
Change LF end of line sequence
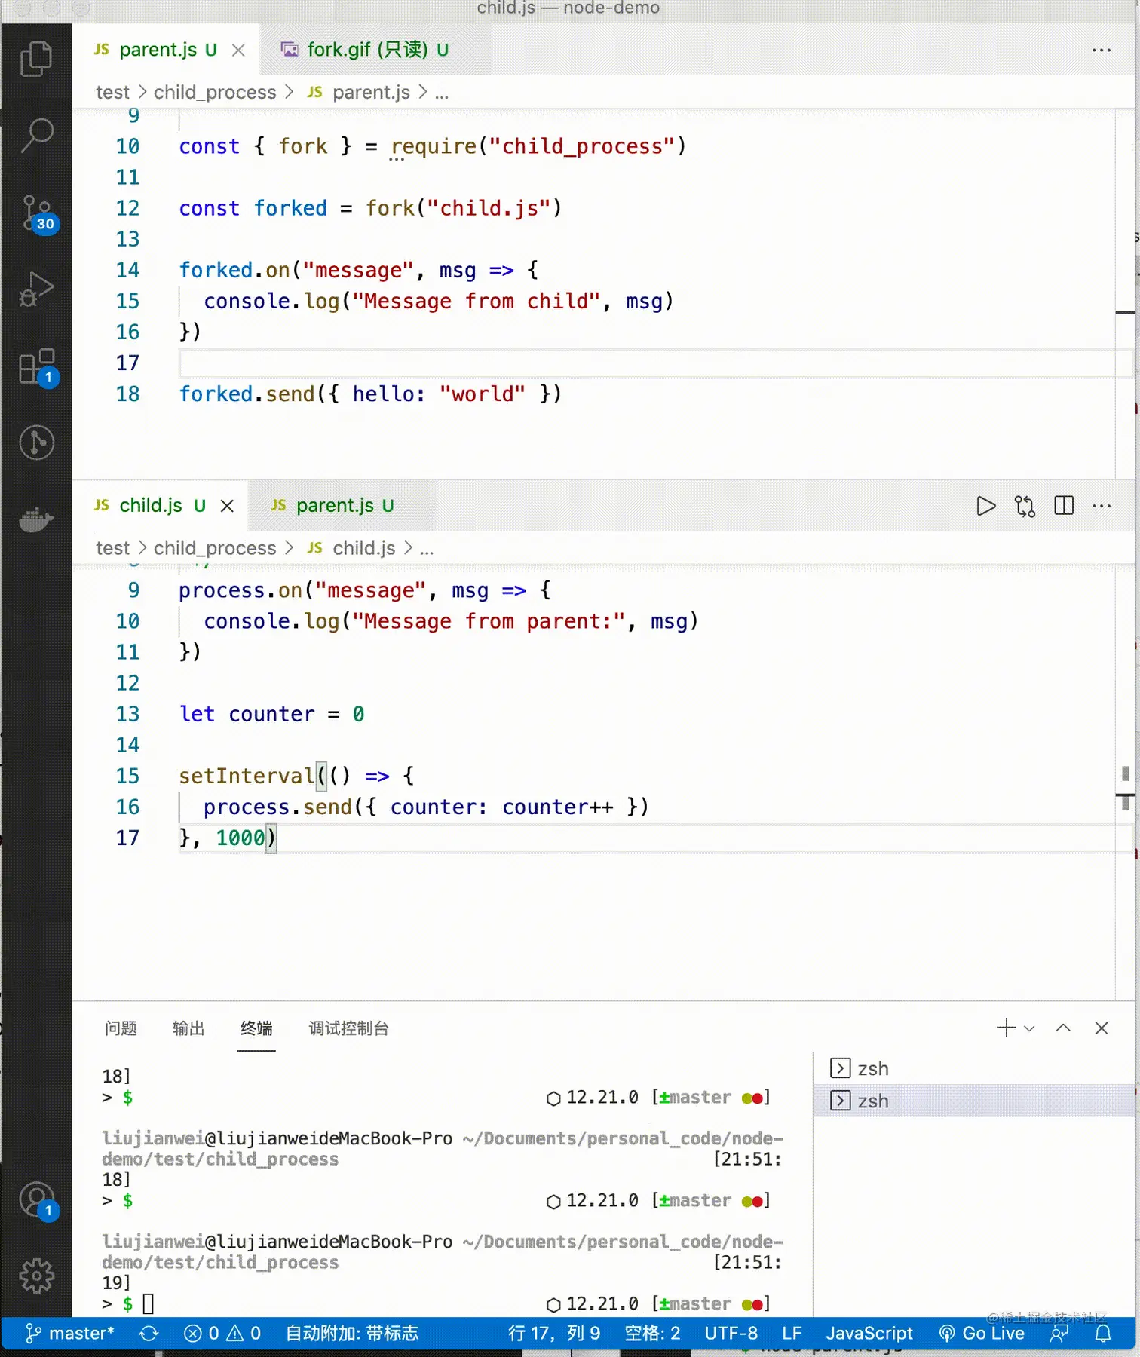click(x=792, y=1334)
